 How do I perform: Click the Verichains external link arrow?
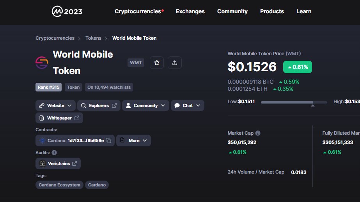tap(74, 163)
